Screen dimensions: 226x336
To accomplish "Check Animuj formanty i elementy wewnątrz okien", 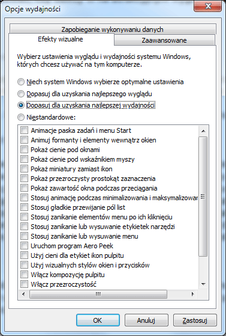I will [24, 140].
